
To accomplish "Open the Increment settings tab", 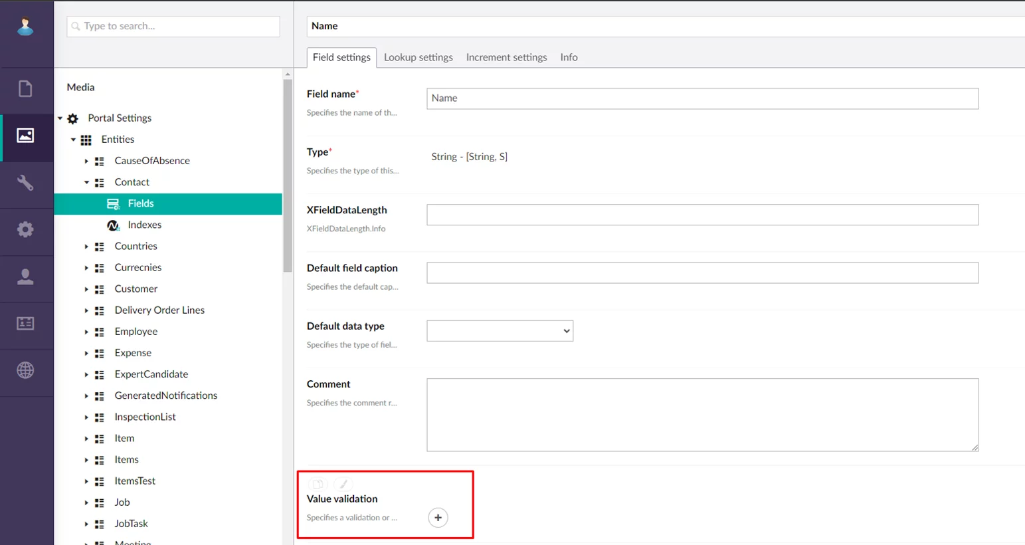I will [506, 57].
